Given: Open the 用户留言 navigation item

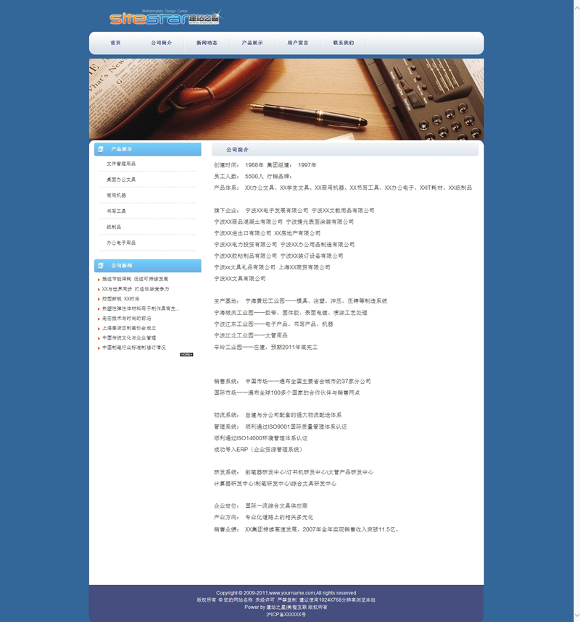Looking at the screenshot, I should tap(298, 43).
